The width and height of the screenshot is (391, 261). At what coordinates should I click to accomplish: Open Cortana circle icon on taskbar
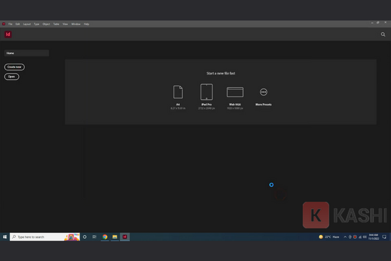click(85, 237)
